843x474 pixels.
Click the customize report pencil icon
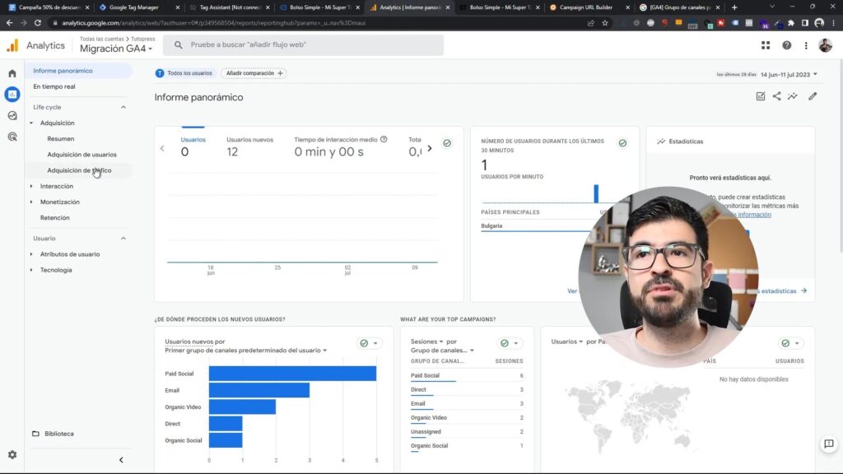[813, 96]
